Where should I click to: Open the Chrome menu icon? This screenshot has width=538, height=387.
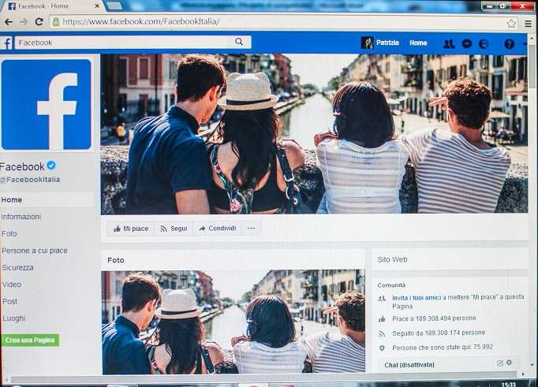[529, 24]
